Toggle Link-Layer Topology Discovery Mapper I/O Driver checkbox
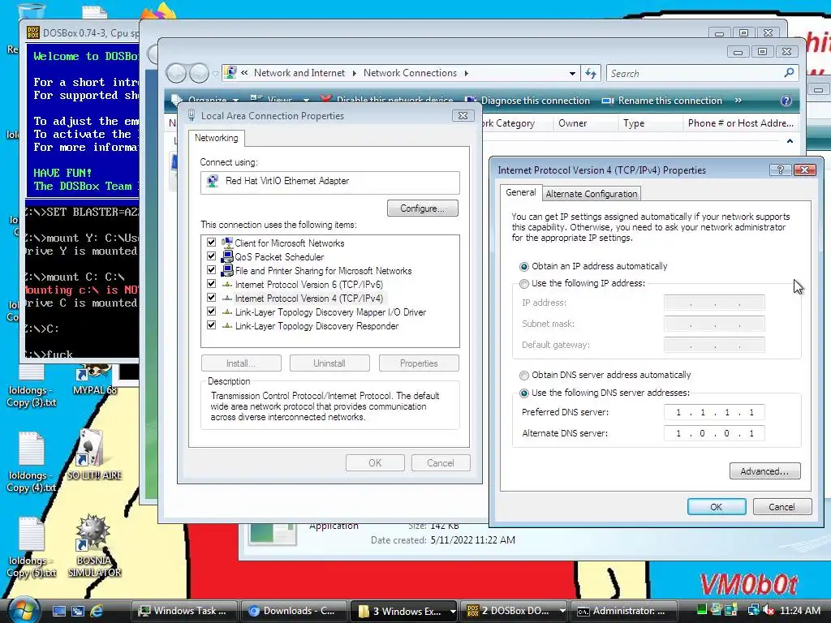This screenshot has height=623, width=831. tap(212, 311)
